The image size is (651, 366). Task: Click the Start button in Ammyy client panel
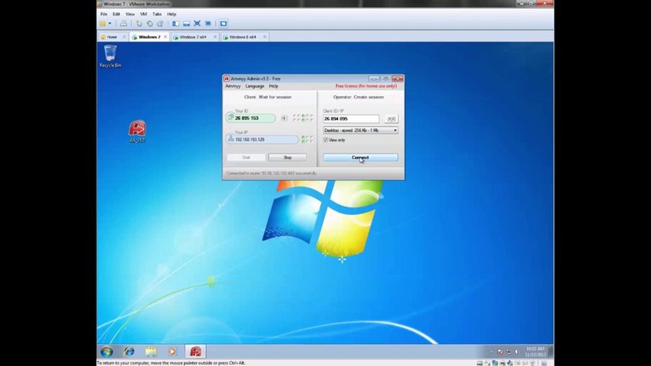pyautogui.click(x=246, y=158)
